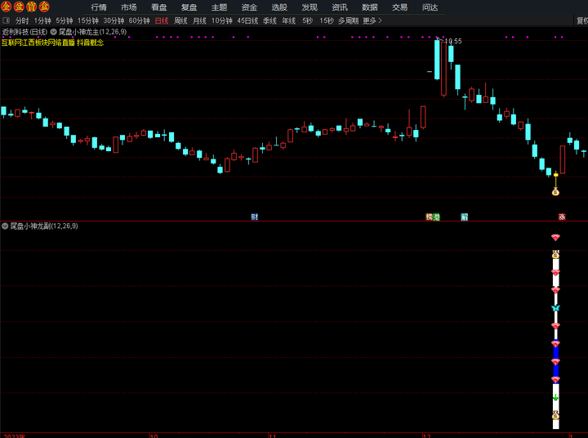Click the cyan butterfly marker in the sub-chart

click(x=555, y=308)
